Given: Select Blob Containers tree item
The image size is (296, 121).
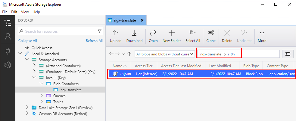Looking at the screenshot, I should pyautogui.click(x=66, y=84).
